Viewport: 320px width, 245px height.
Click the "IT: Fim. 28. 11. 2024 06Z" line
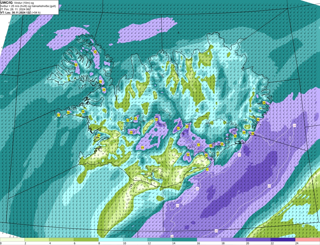[x=16, y=9]
